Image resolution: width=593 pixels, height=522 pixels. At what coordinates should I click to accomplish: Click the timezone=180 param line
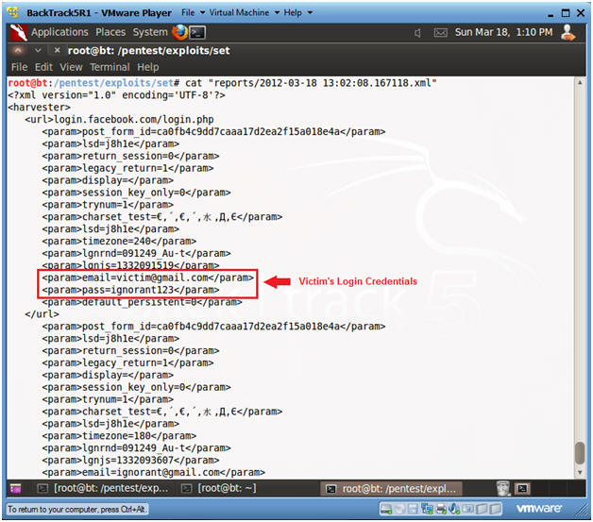tap(119, 435)
